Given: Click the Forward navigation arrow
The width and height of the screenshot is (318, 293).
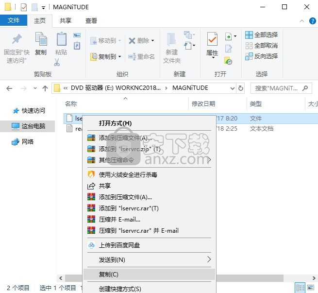Looking at the screenshot, I should [23, 88].
